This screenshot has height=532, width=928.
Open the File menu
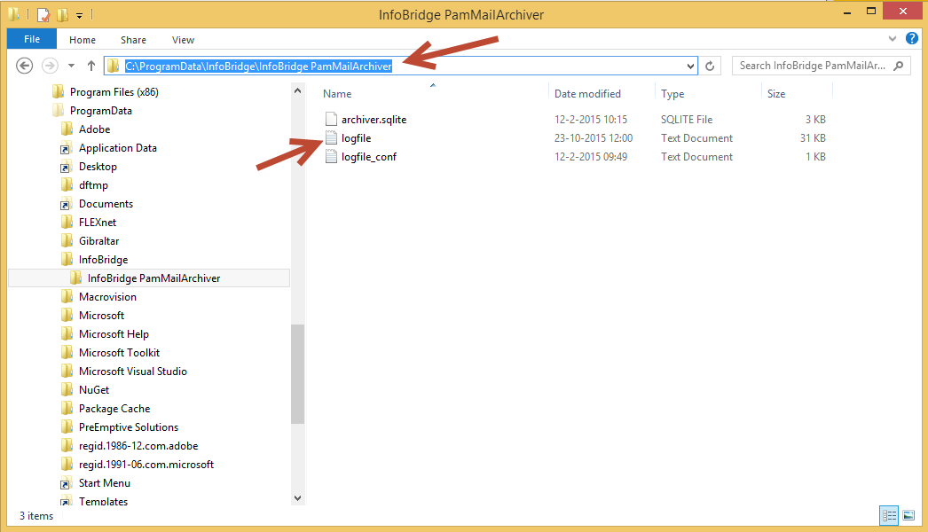(32, 39)
